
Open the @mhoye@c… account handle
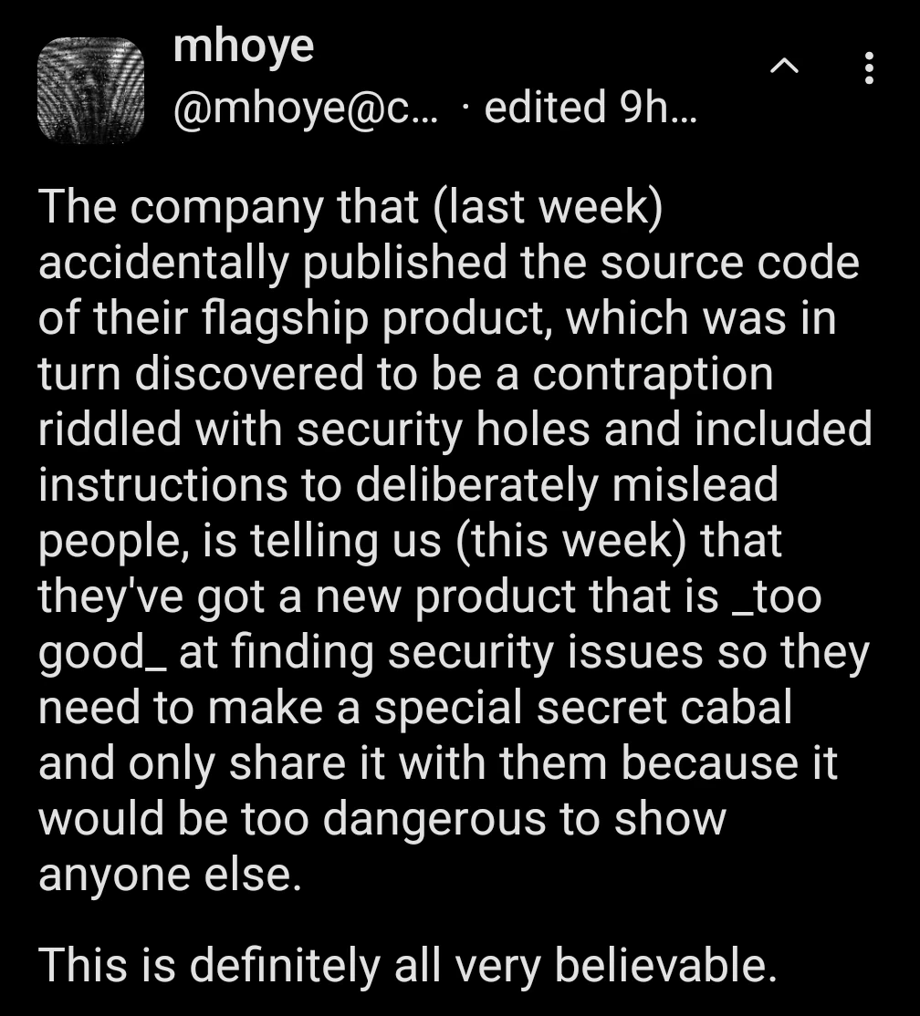point(305,108)
